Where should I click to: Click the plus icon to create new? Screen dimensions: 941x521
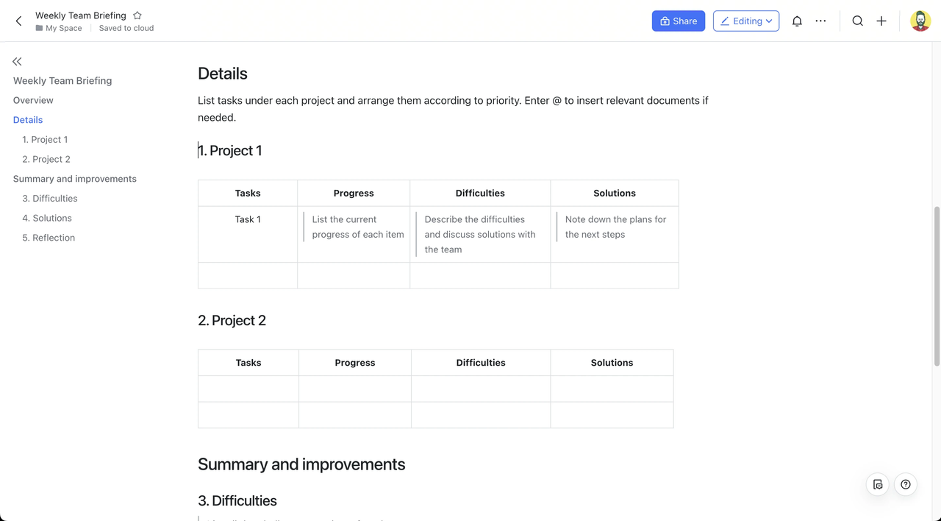[881, 21]
